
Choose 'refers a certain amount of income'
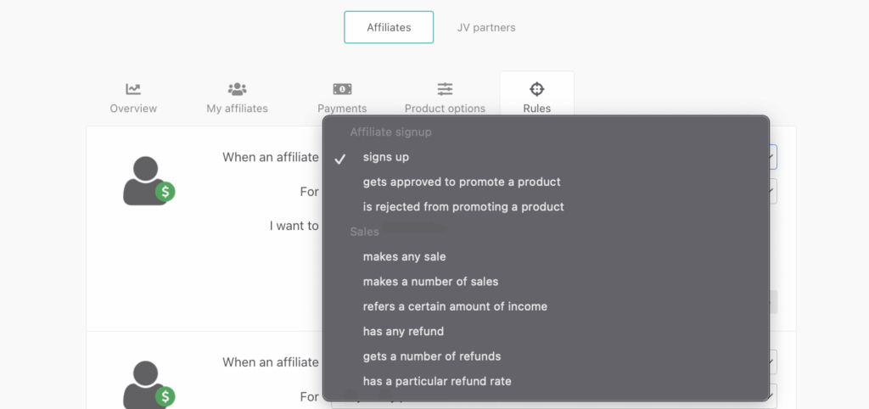click(x=455, y=306)
